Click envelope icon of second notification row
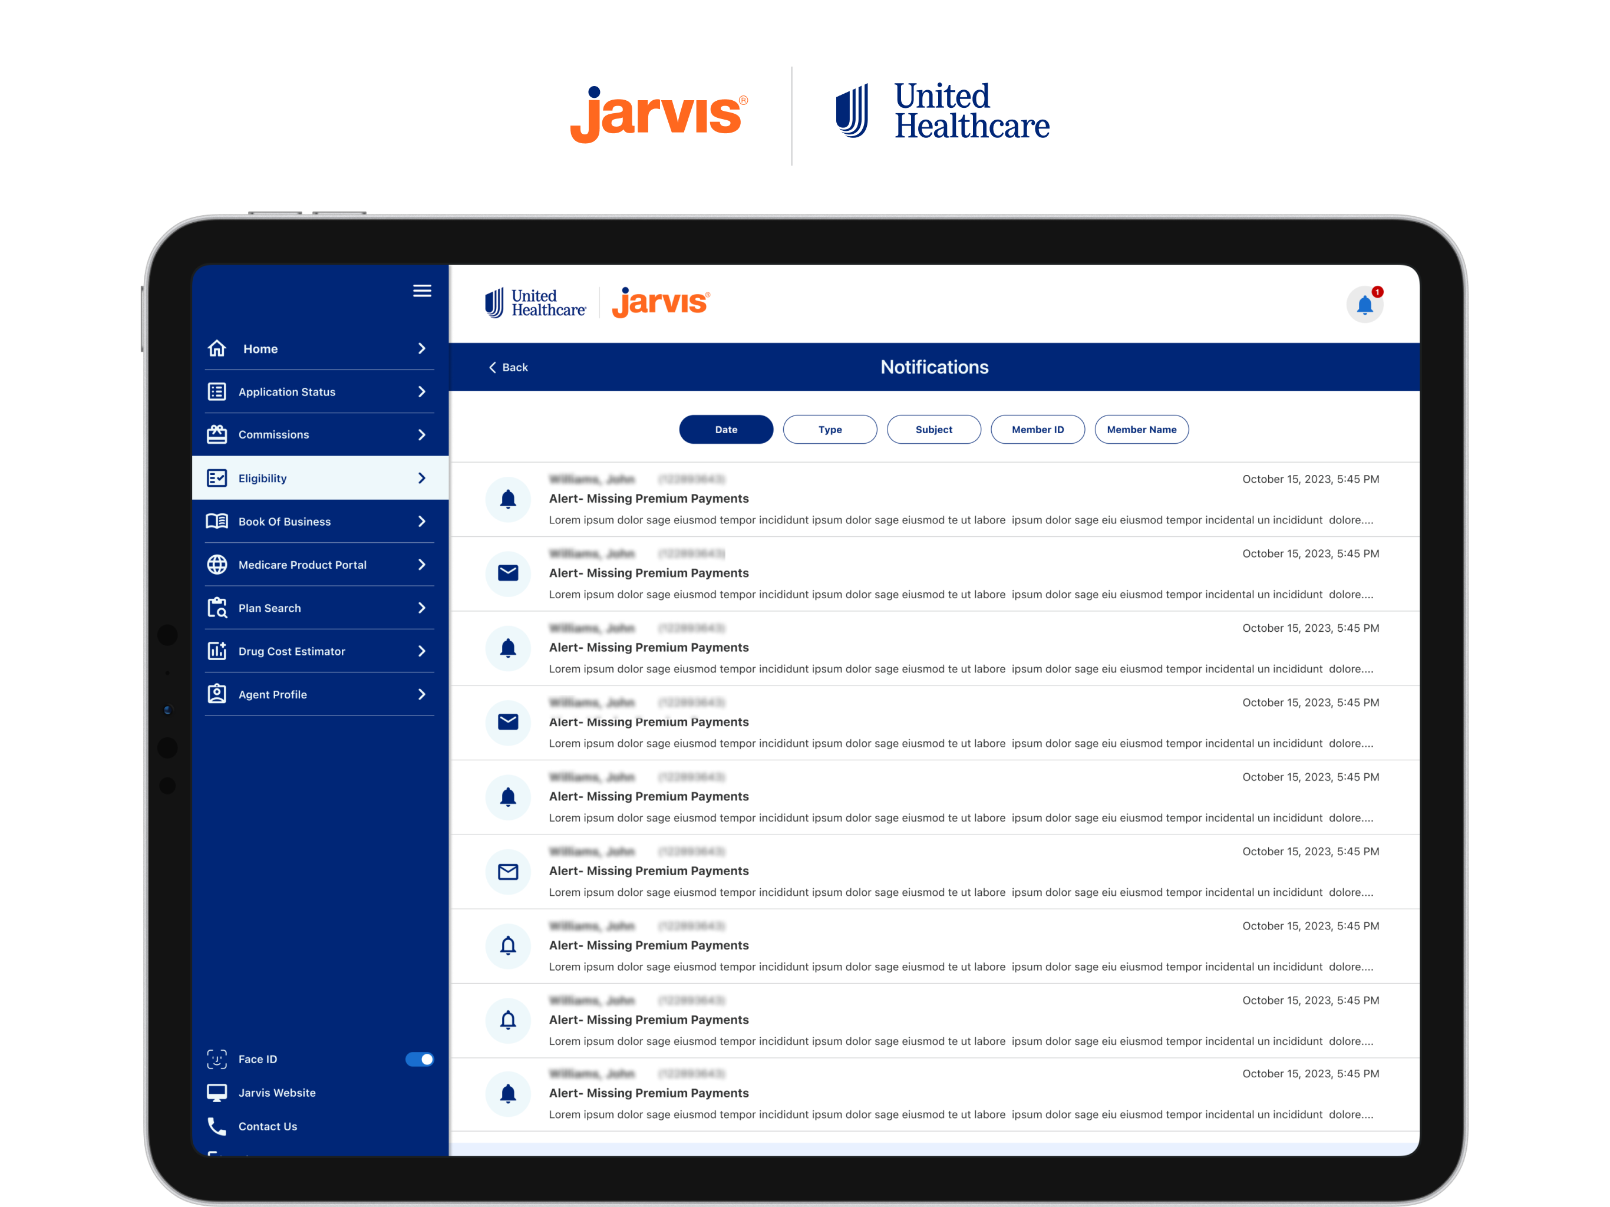Image resolution: width=1610 pixels, height=1207 pixels. [508, 573]
